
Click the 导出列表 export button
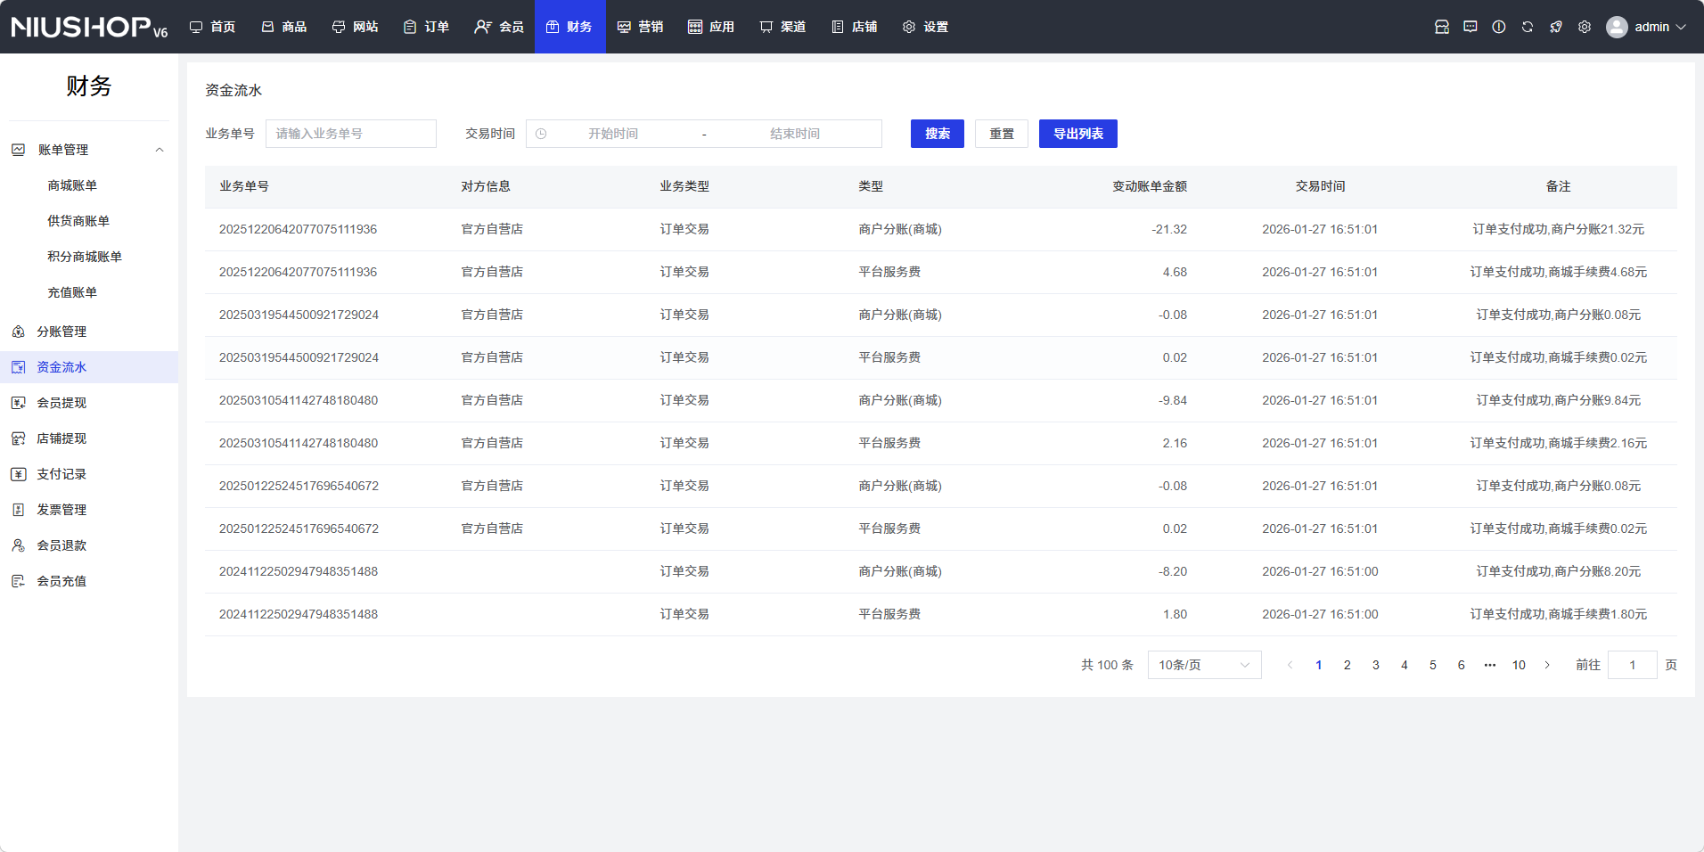click(x=1077, y=134)
